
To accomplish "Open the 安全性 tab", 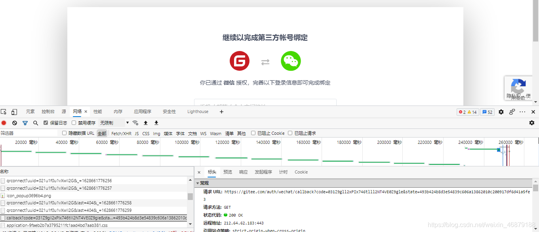I will [x=169, y=112].
